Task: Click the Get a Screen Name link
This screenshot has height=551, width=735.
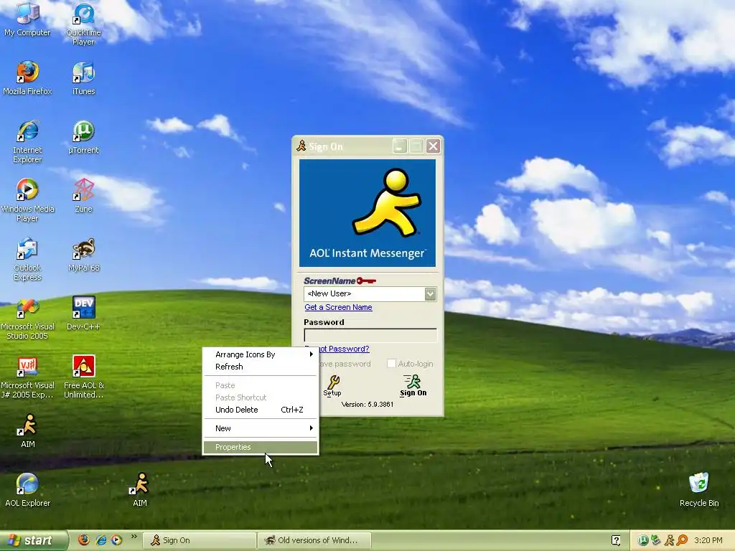Action: pos(339,307)
